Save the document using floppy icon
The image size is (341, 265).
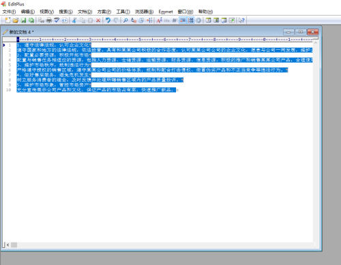click(x=23, y=20)
